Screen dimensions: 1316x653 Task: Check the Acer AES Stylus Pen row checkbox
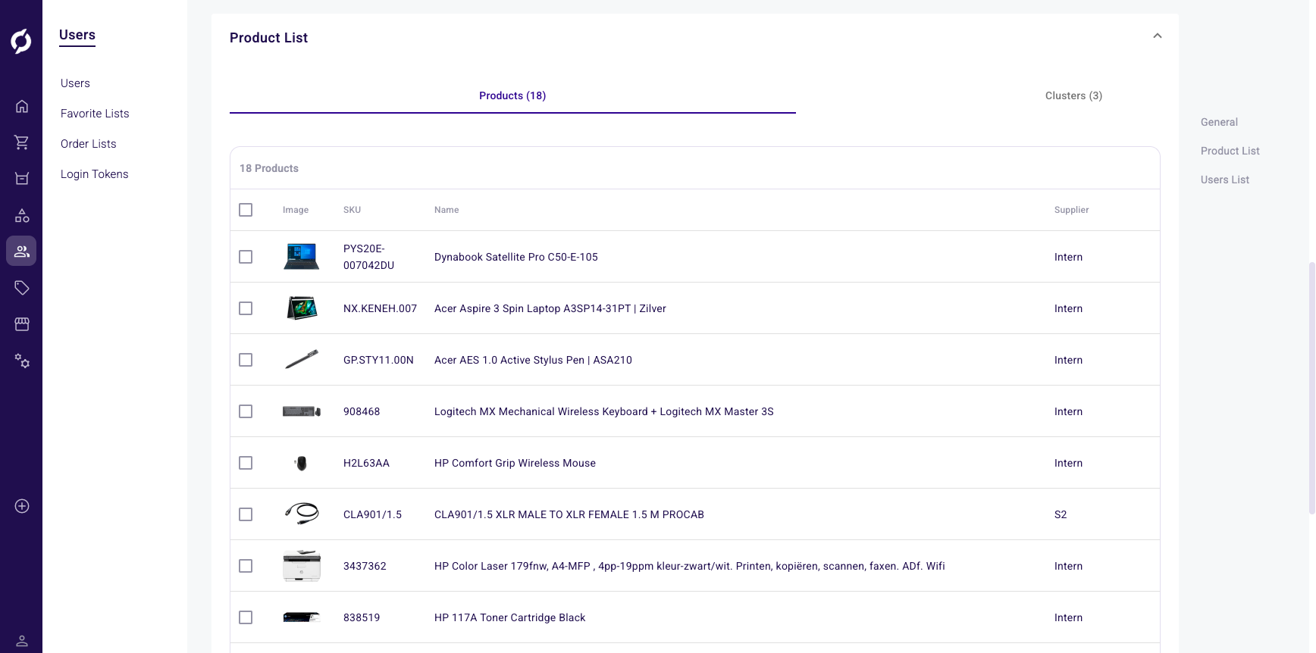point(246,360)
